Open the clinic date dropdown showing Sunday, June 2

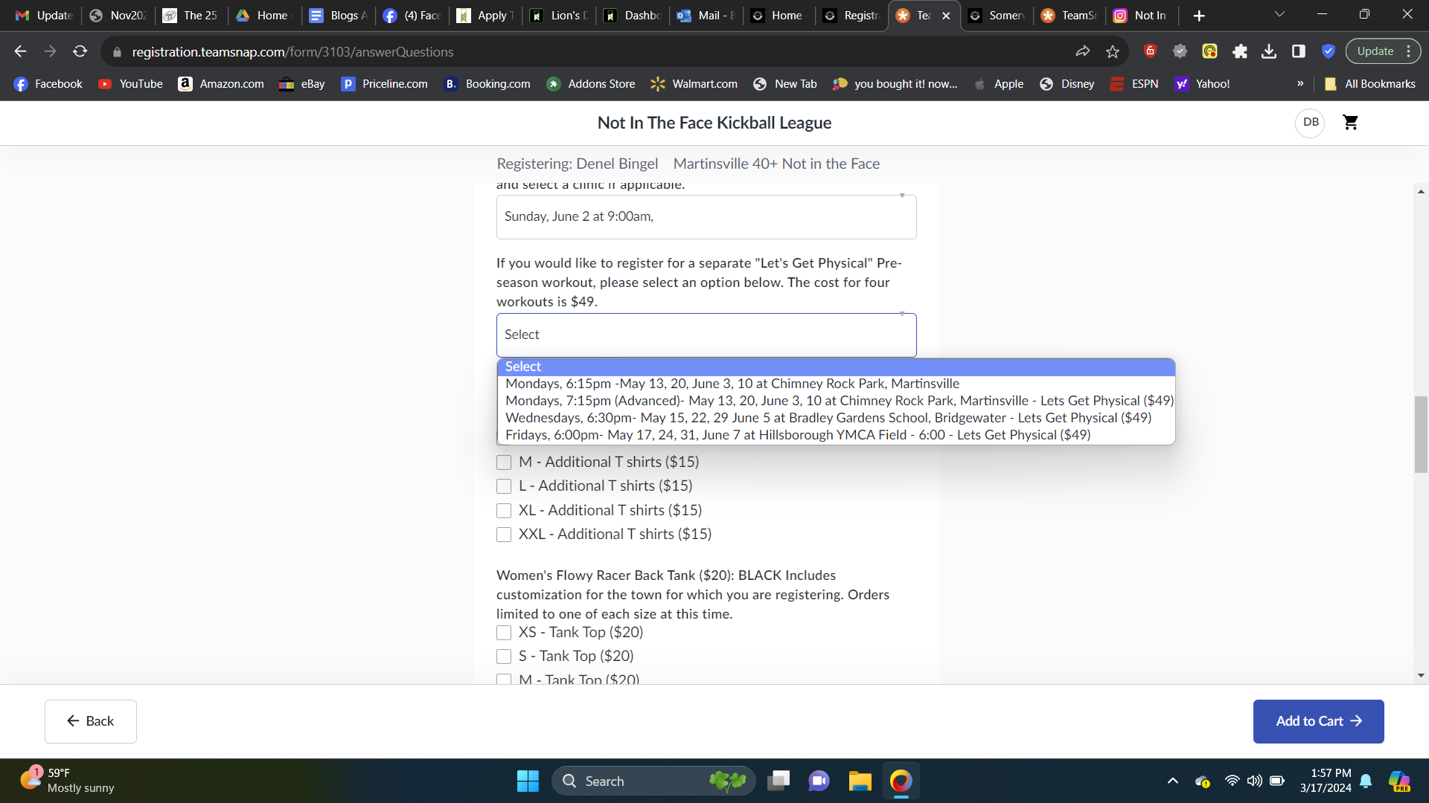click(x=706, y=217)
